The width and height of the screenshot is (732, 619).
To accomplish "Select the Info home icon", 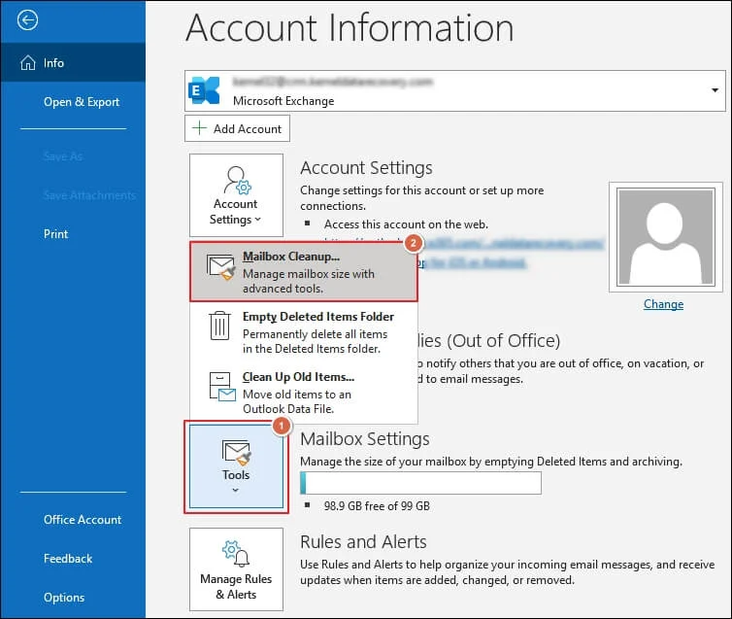I will pos(27,63).
